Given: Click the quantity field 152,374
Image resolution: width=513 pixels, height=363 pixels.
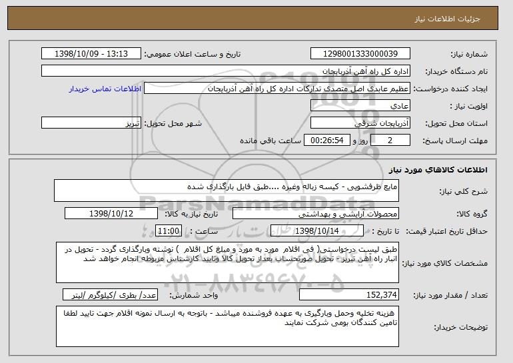Looking at the screenshot, I should pos(349,295).
